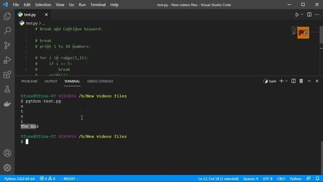
Task: Open the Terminal menu
Action: [x=98, y=5]
